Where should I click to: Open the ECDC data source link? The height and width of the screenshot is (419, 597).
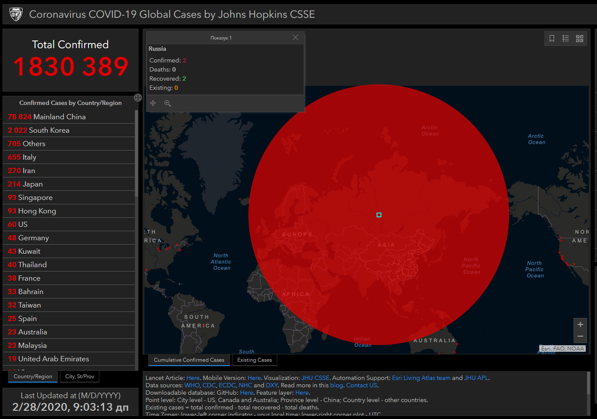[227, 385]
